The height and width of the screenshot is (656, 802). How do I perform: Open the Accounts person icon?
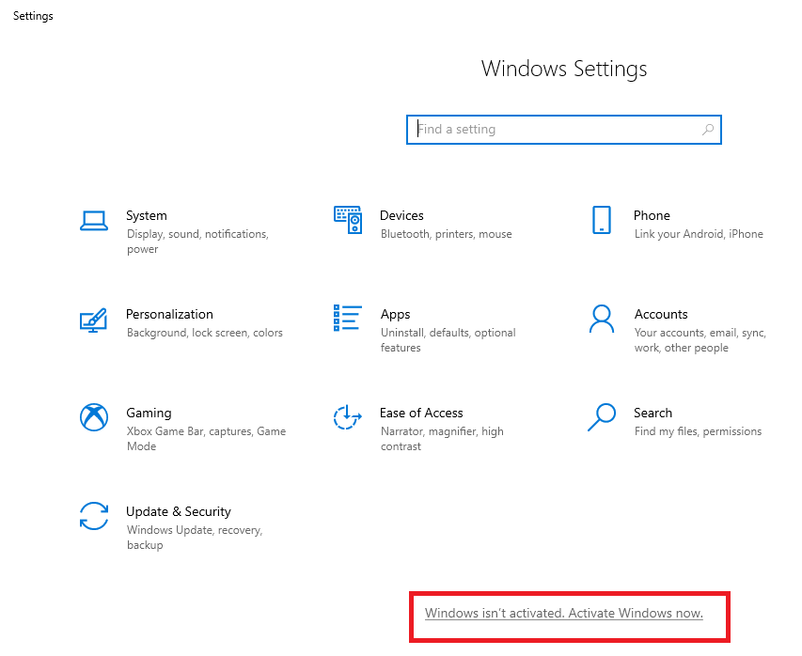click(x=602, y=319)
